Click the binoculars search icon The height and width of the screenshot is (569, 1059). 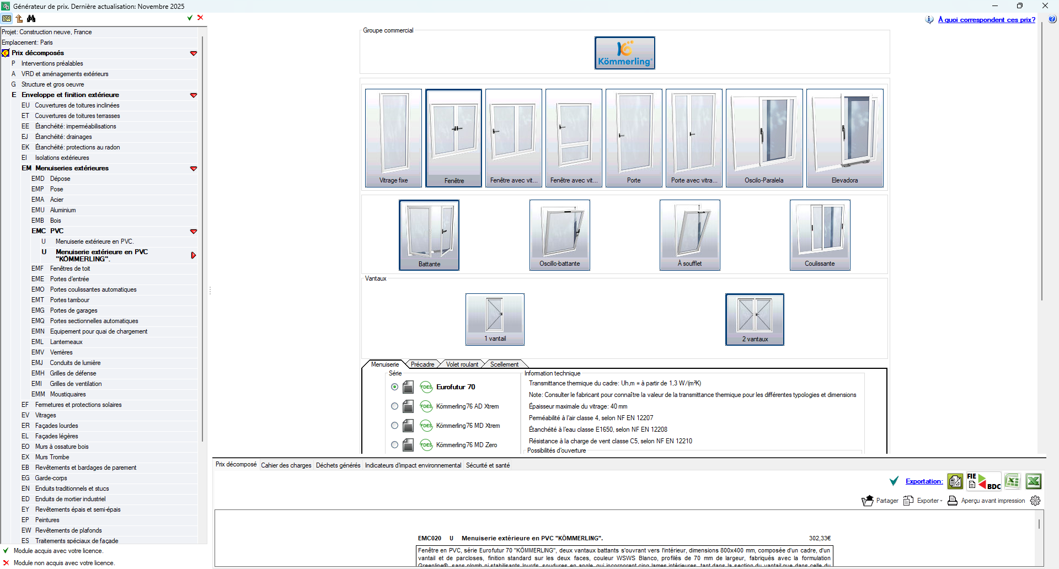tap(31, 18)
